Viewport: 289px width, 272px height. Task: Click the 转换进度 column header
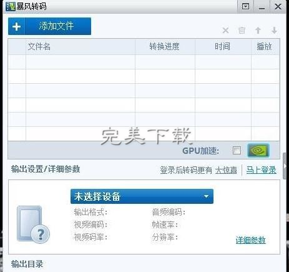pos(164,46)
